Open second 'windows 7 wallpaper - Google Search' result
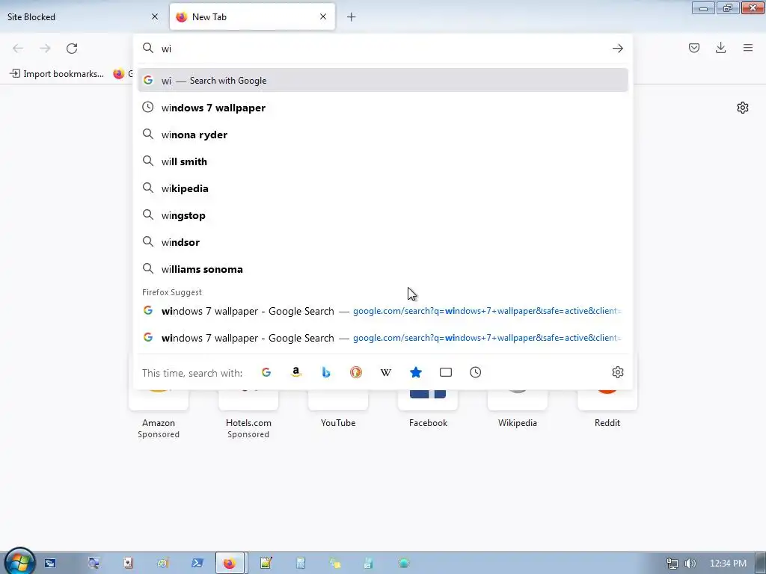The height and width of the screenshot is (574, 766). coord(383,338)
